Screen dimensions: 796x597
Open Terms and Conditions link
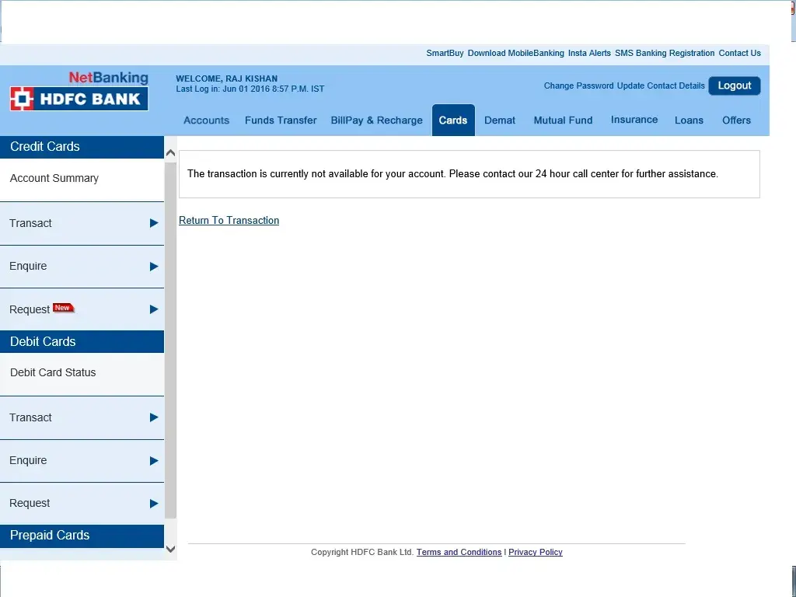click(x=459, y=553)
